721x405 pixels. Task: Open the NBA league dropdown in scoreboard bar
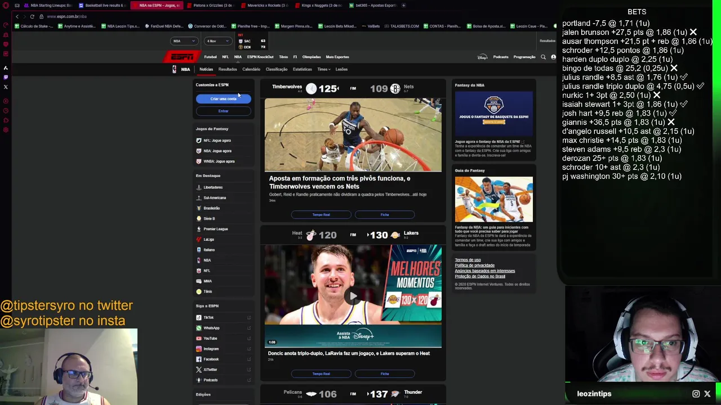(184, 41)
